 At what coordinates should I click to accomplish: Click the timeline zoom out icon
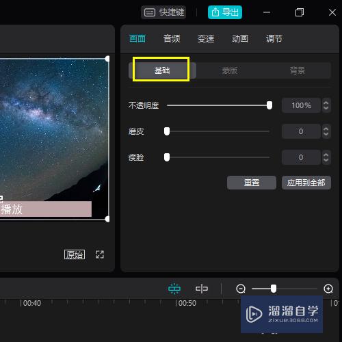coord(241,289)
